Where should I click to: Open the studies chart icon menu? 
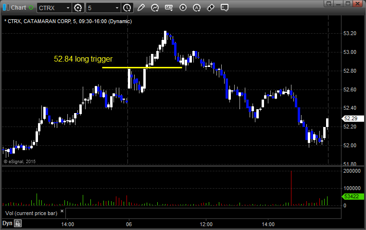[154, 8]
